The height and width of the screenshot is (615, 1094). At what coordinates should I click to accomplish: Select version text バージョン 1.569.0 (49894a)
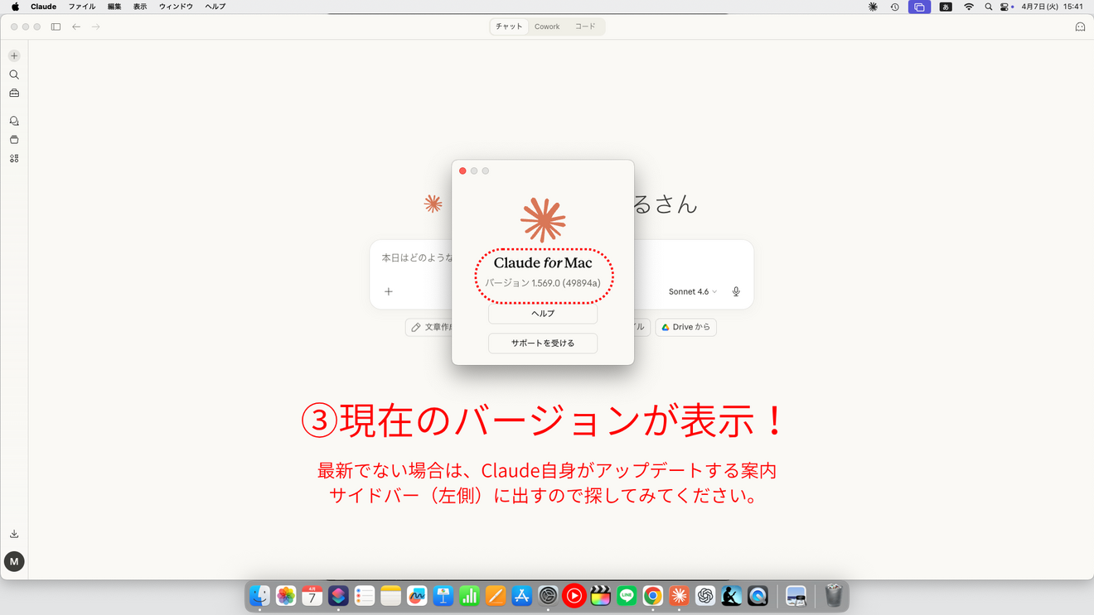click(x=543, y=283)
